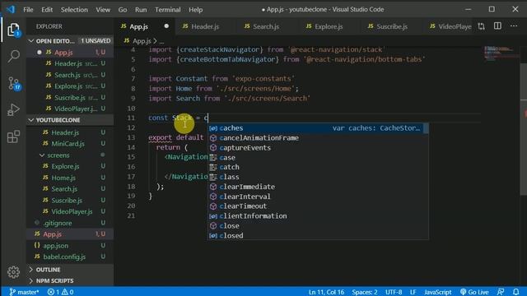Open the feedback icon in the status bar
The width and height of the screenshot is (527, 296).
[501, 292]
